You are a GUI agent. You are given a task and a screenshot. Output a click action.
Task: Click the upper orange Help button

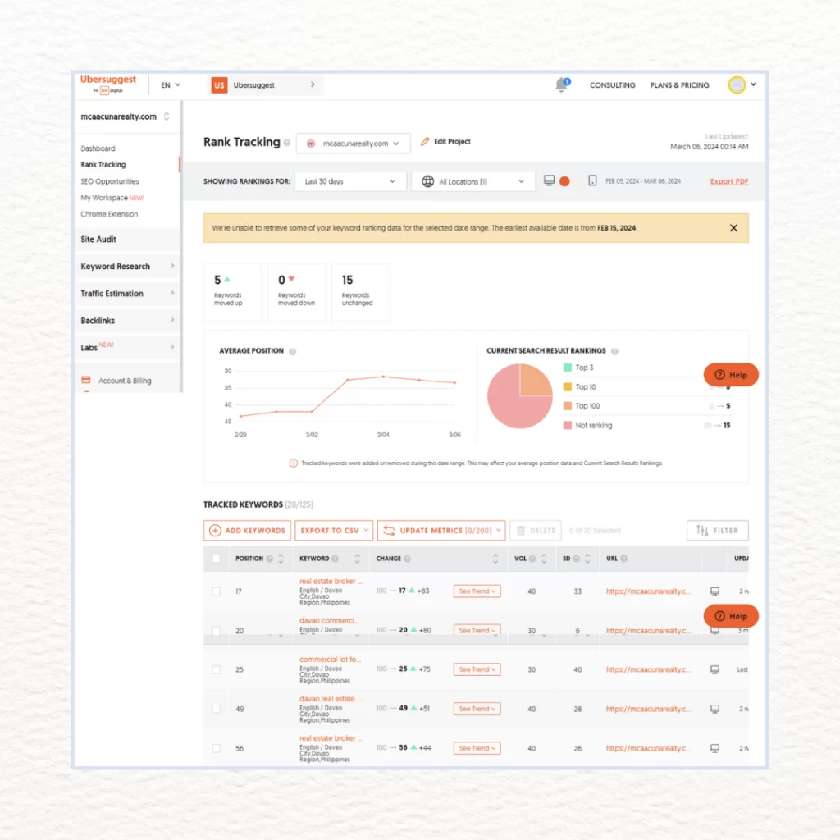pos(731,374)
